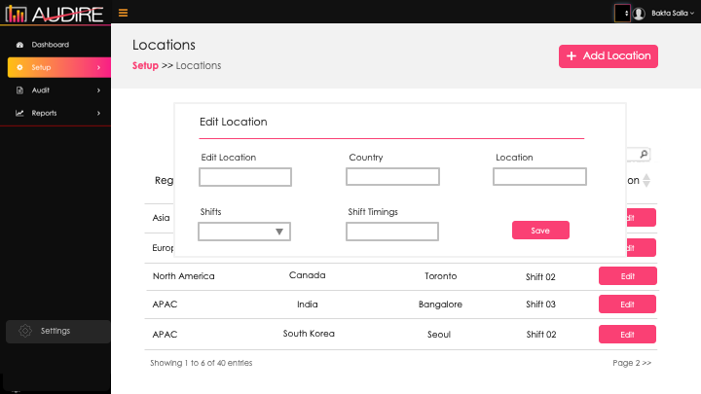
Task: Click the search magnifier icon above table
Action: pyautogui.click(x=644, y=154)
